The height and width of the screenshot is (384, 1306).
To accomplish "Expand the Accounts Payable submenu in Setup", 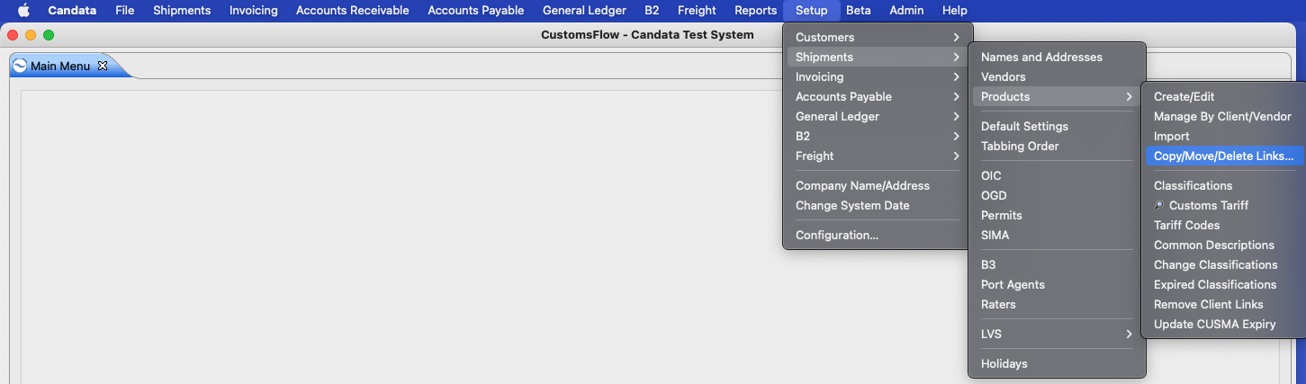I will pos(877,96).
